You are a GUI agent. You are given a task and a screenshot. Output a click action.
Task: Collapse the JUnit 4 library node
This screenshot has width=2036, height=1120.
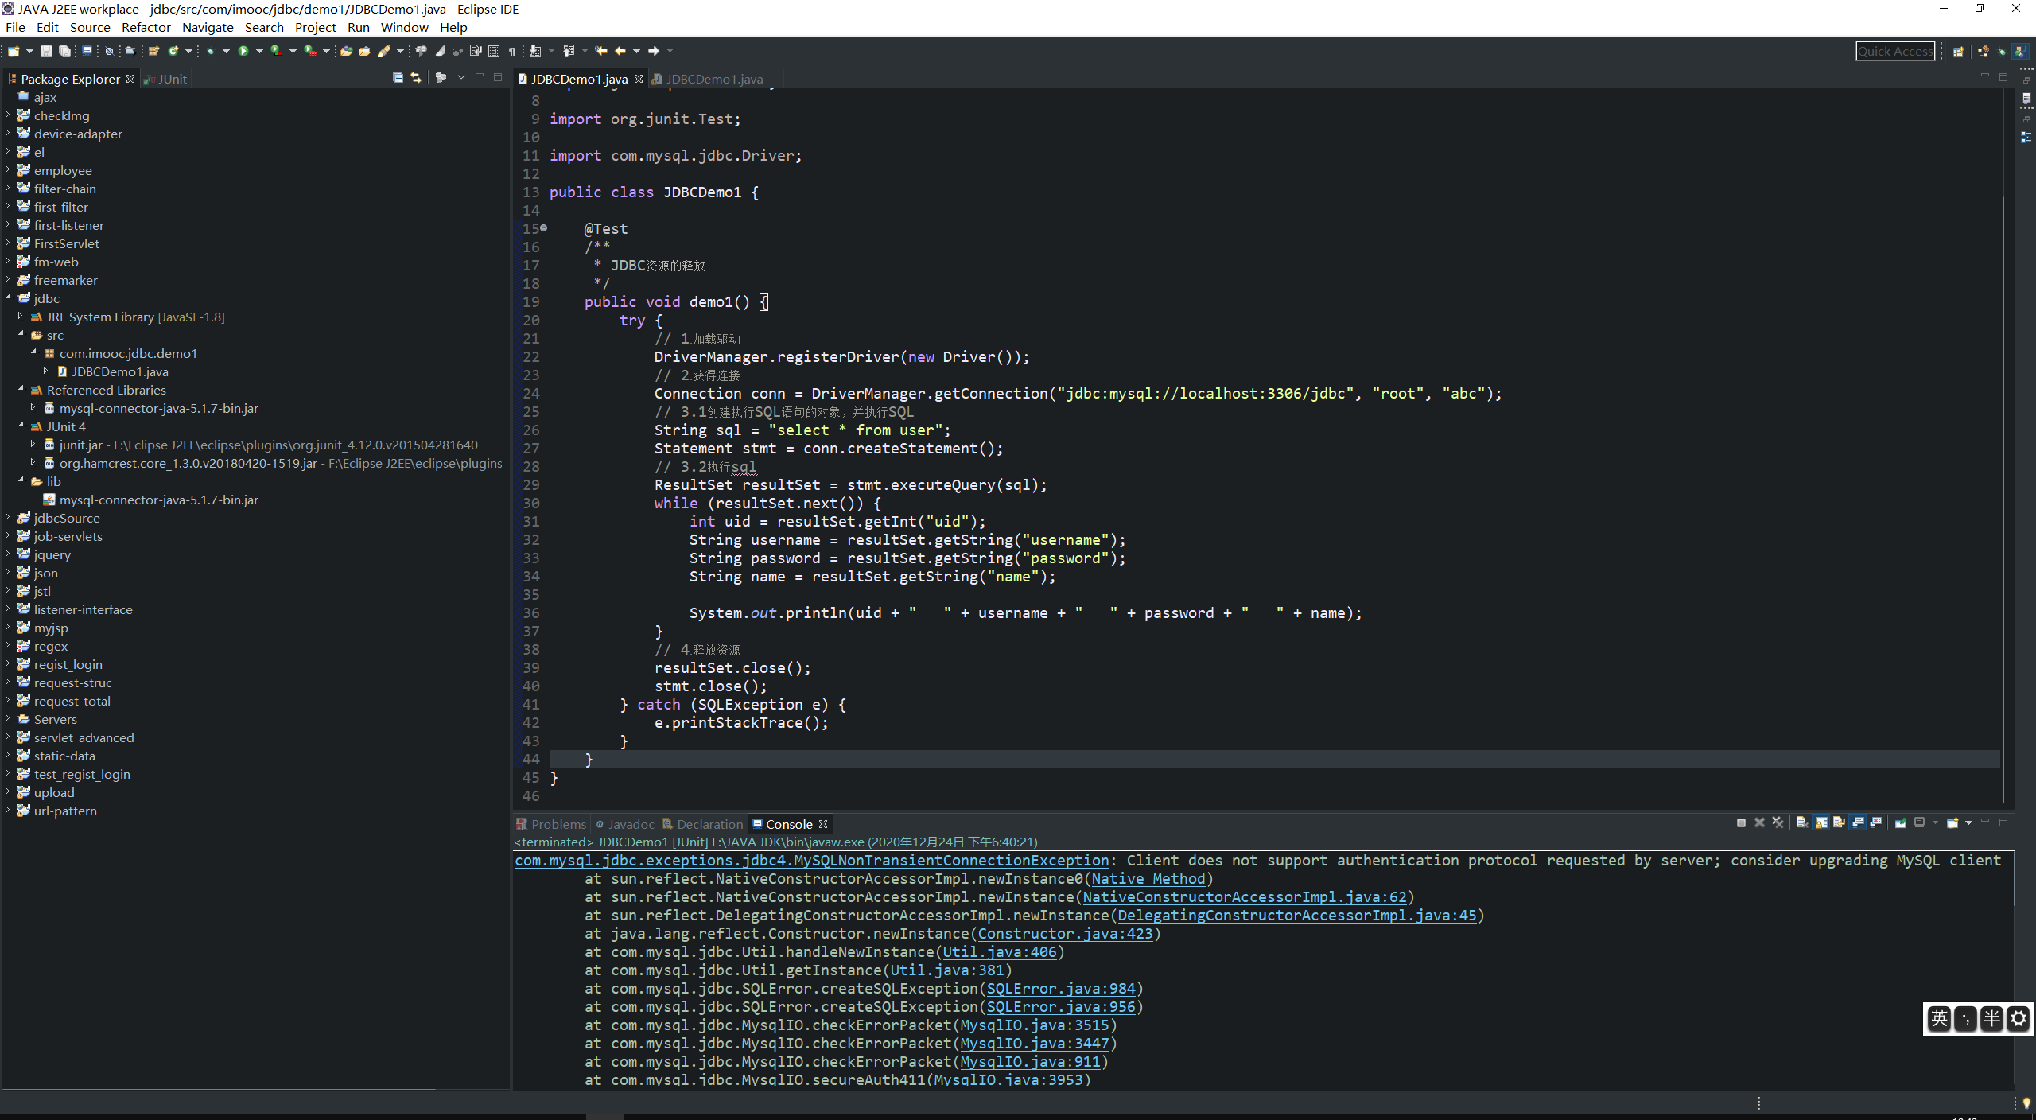tap(21, 426)
